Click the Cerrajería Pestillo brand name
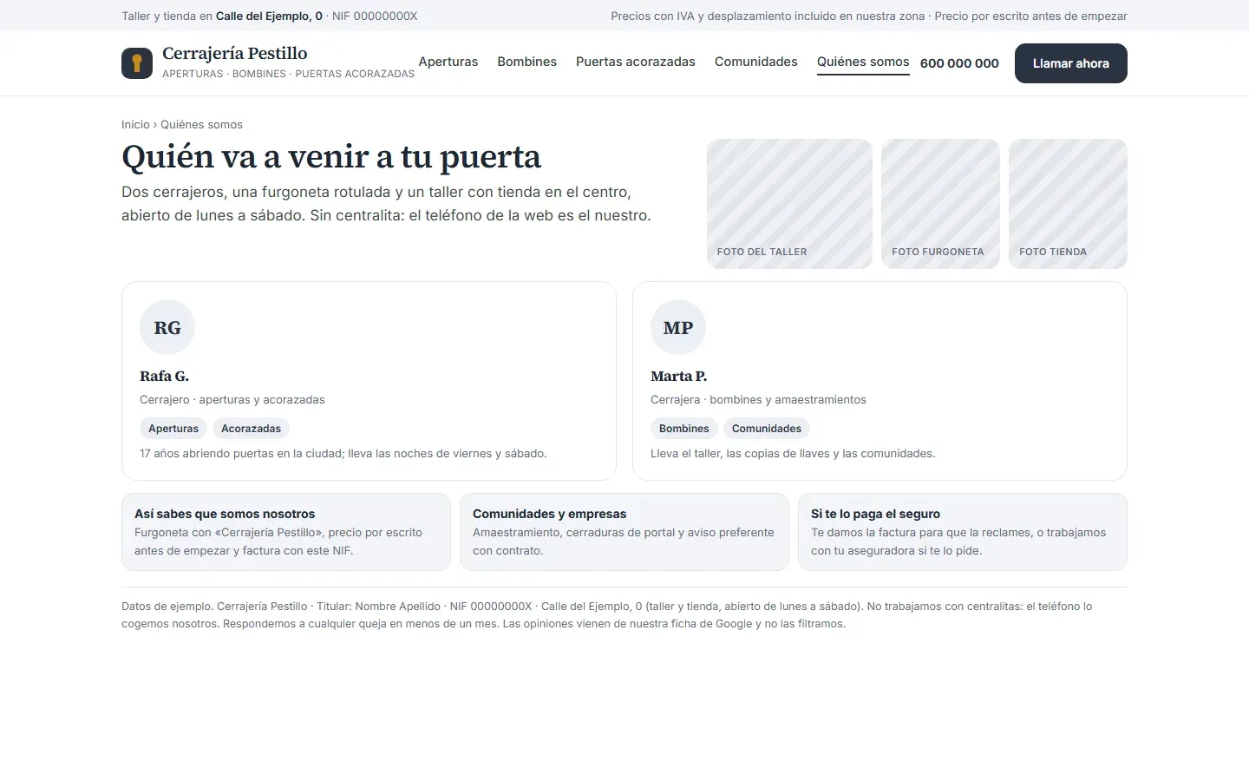 pyautogui.click(x=235, y=54)
